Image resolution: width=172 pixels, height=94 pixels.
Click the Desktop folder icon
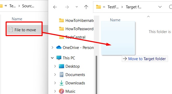click(x=62, y=66)
